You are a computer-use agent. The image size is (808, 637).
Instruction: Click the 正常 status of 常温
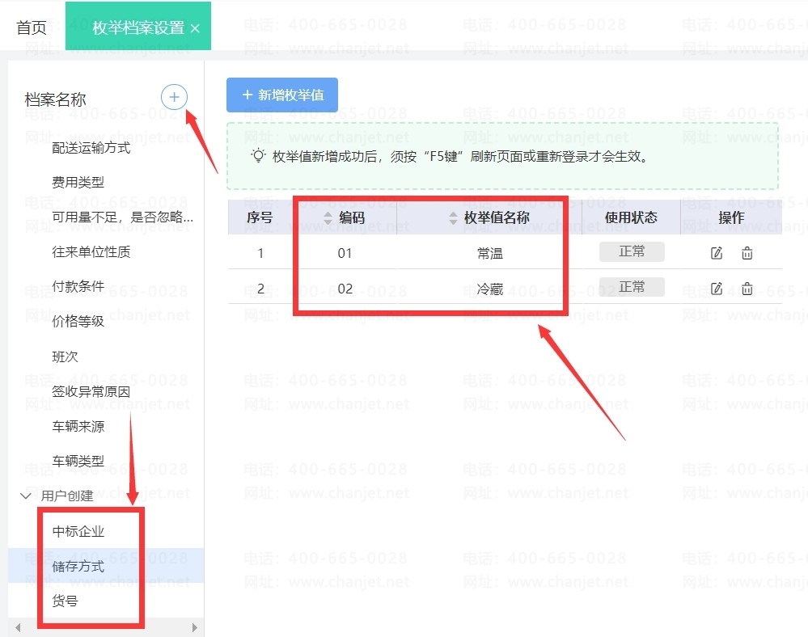coord(632,251)
